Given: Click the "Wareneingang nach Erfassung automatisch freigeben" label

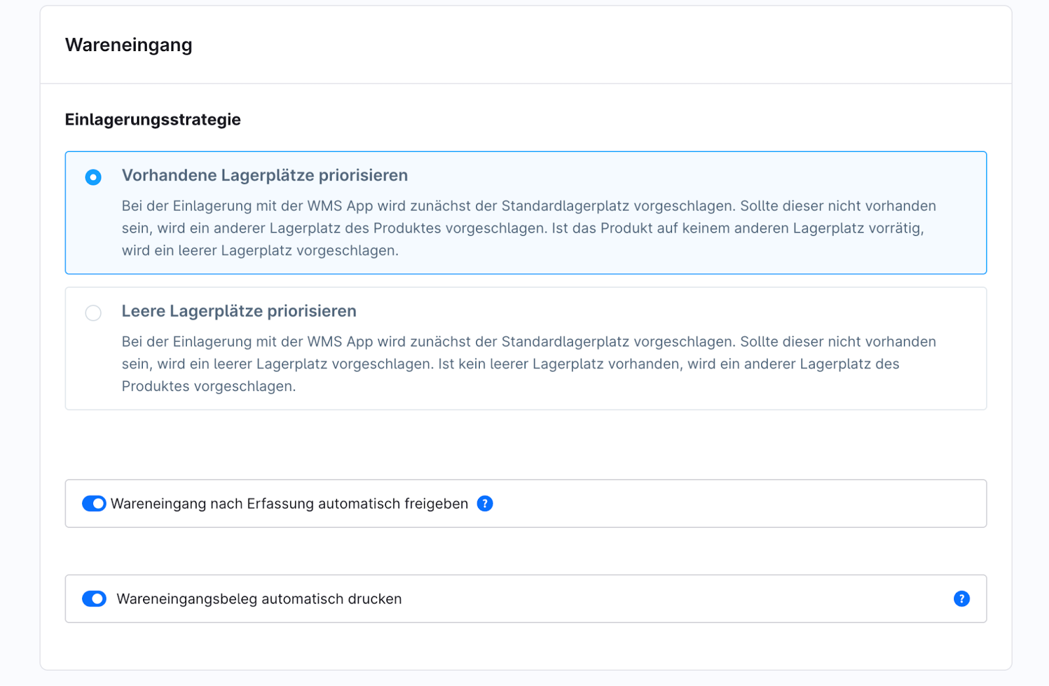Looking at the screenshot, I should (289, 504).
